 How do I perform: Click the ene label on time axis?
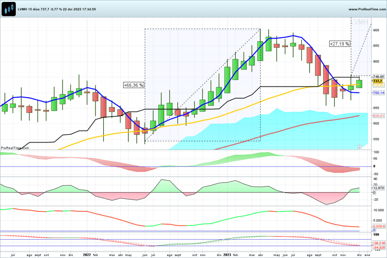point(367,255)
